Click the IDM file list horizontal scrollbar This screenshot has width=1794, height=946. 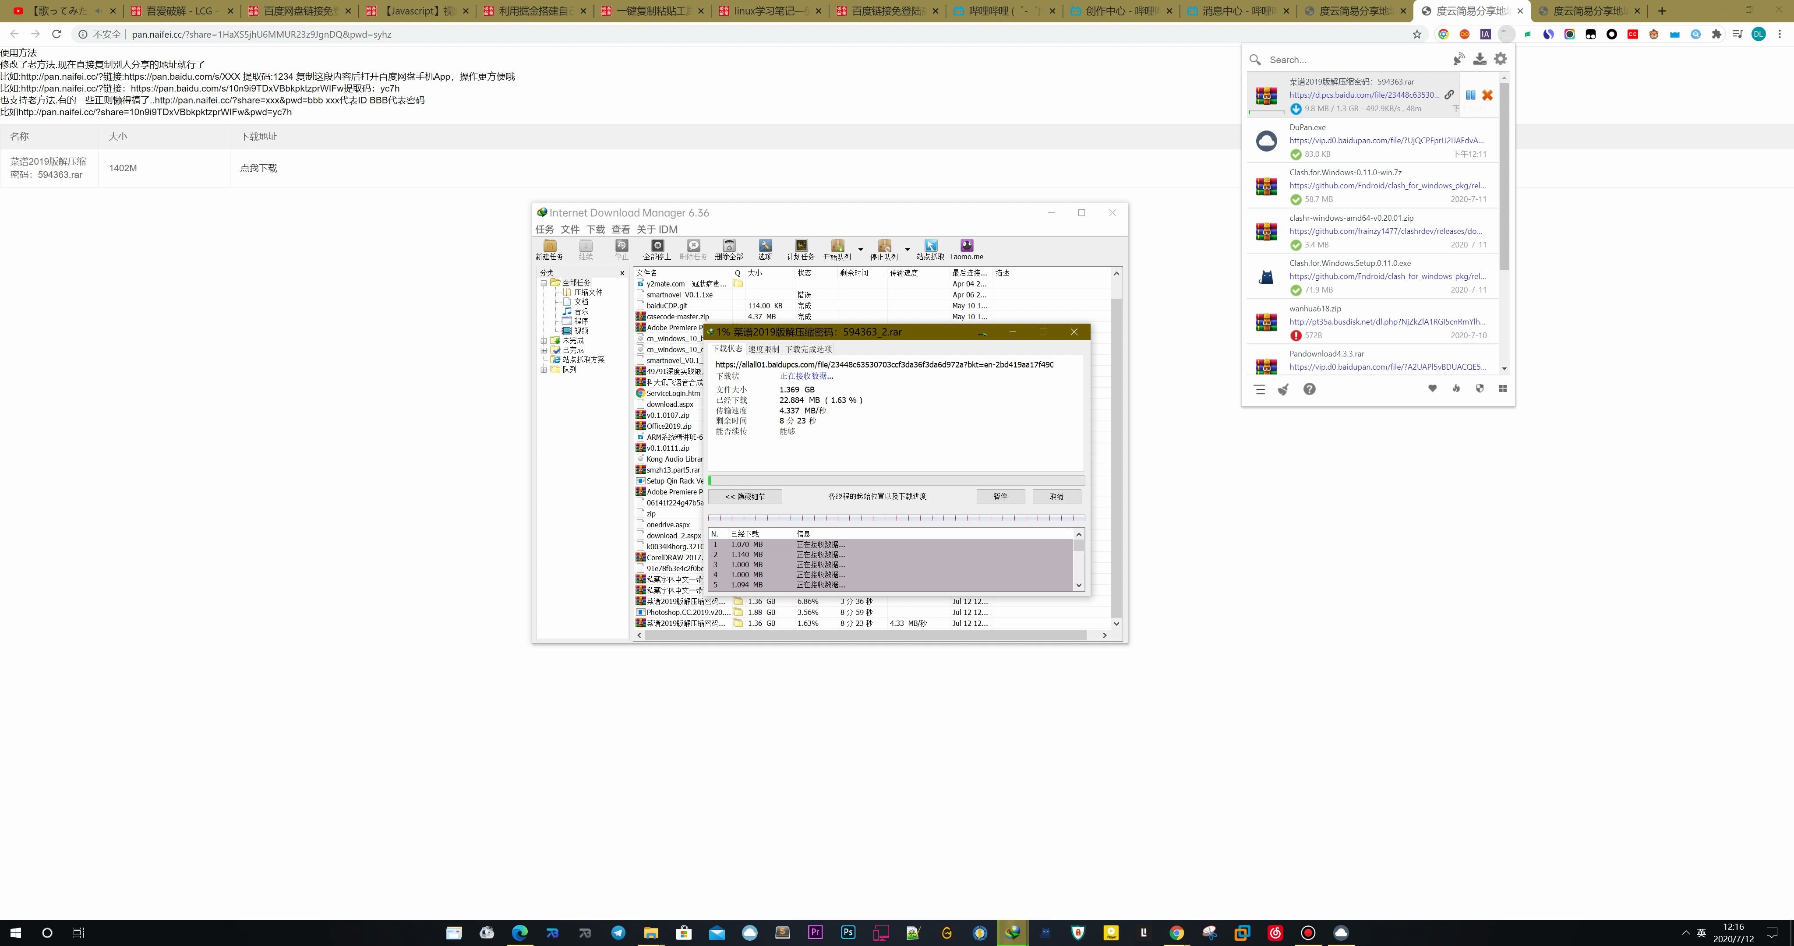[865, 635]
